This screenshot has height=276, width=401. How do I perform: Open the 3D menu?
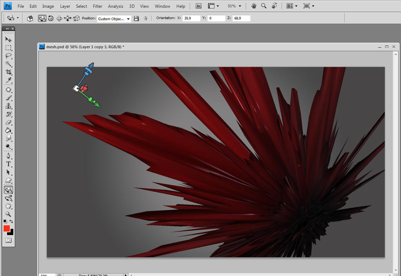point(132,6)
